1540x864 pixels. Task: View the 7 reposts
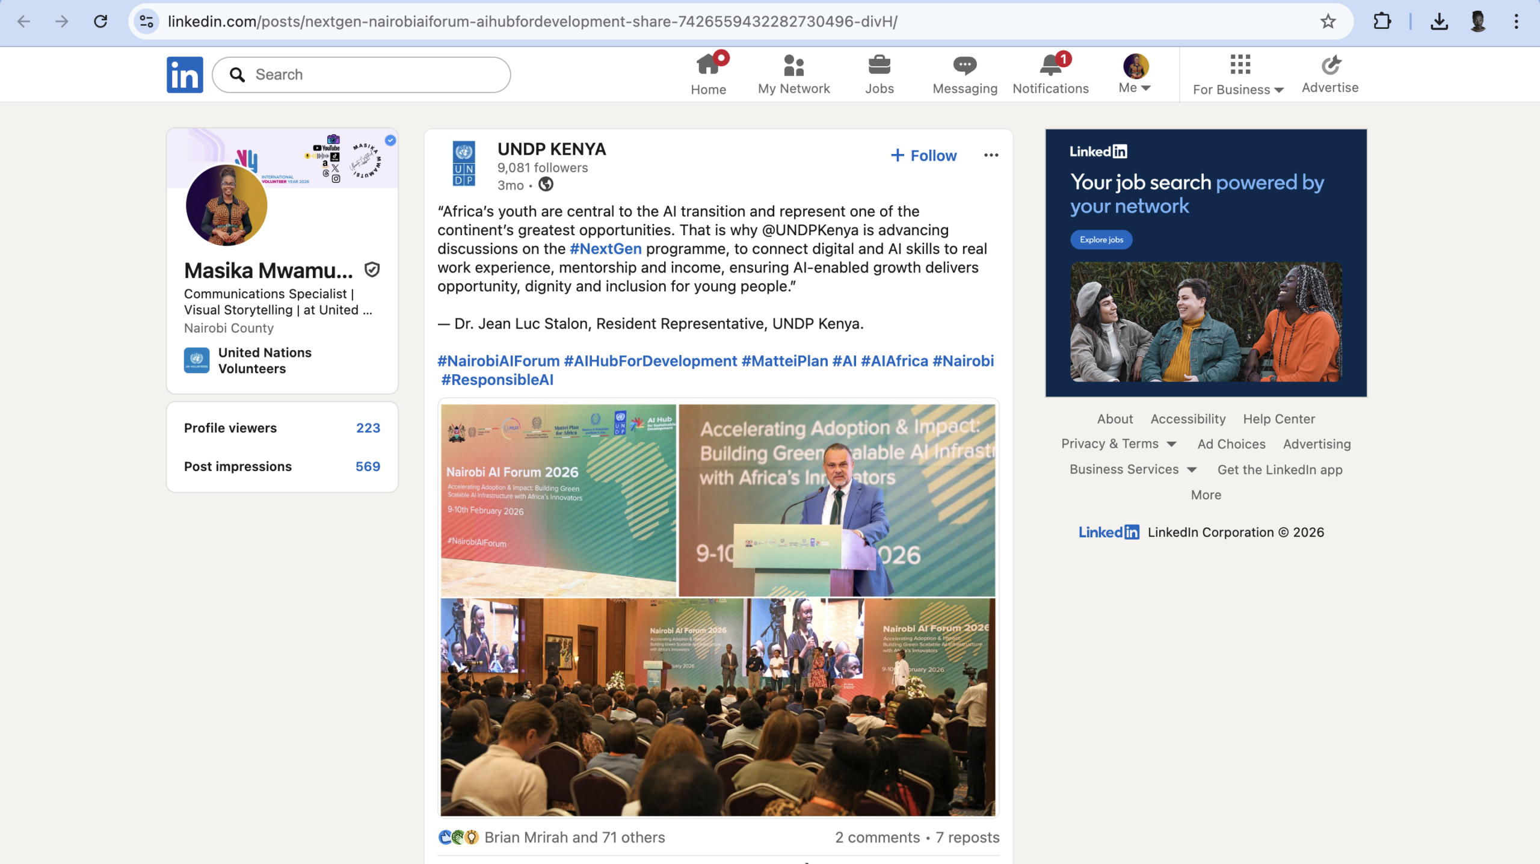pyautogui.click(x=967, y=837)
